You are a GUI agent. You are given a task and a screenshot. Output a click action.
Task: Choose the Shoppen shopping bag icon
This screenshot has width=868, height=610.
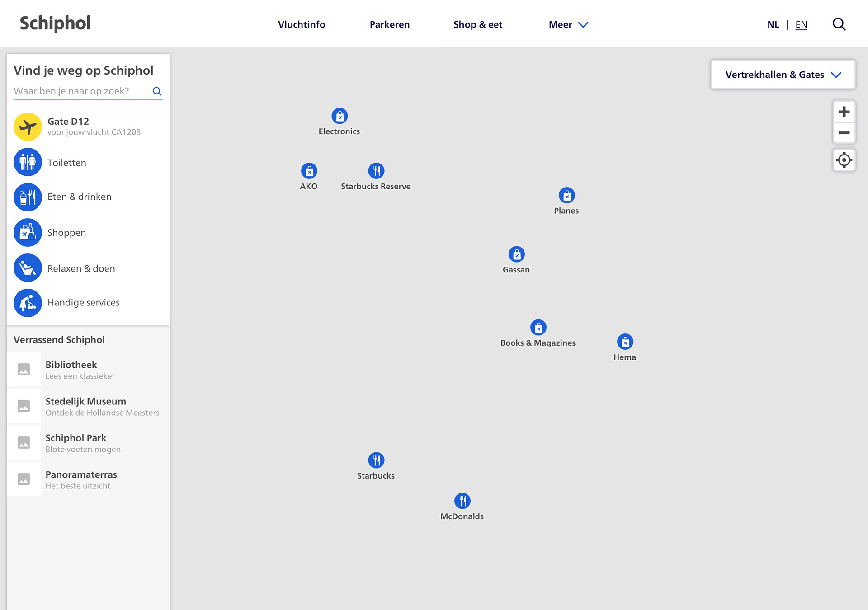[28, 232]
